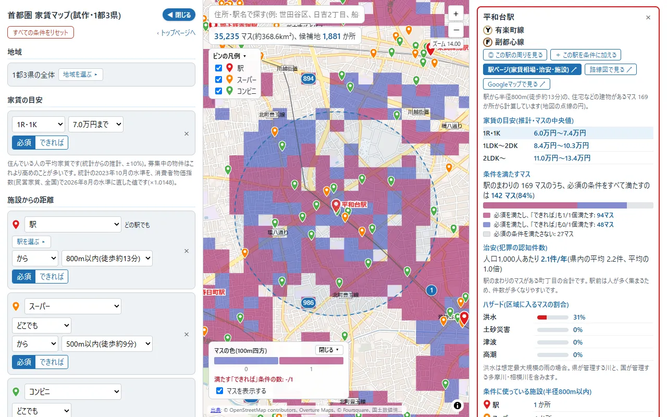Click the map zoom in plus button
This screenshot has width=667, height=417.
455,14
